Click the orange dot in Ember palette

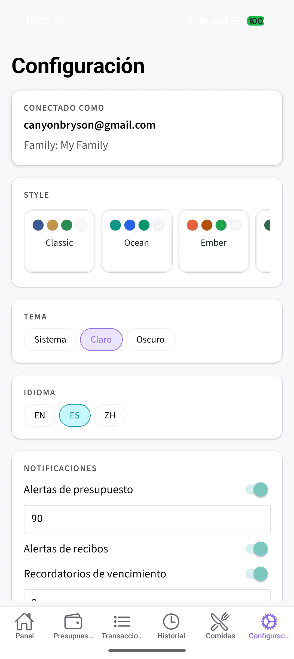pyautogui.click(x=192, y=225)
